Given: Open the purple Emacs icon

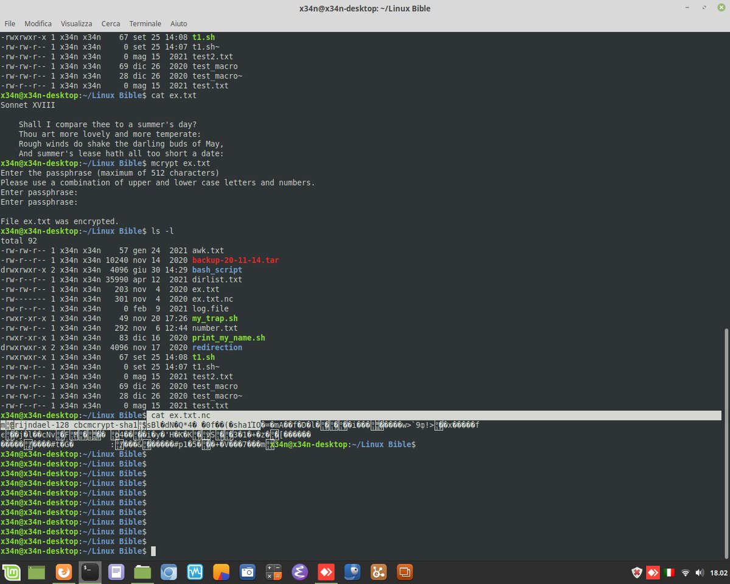Looking at the screenshot, I should 299,572.
